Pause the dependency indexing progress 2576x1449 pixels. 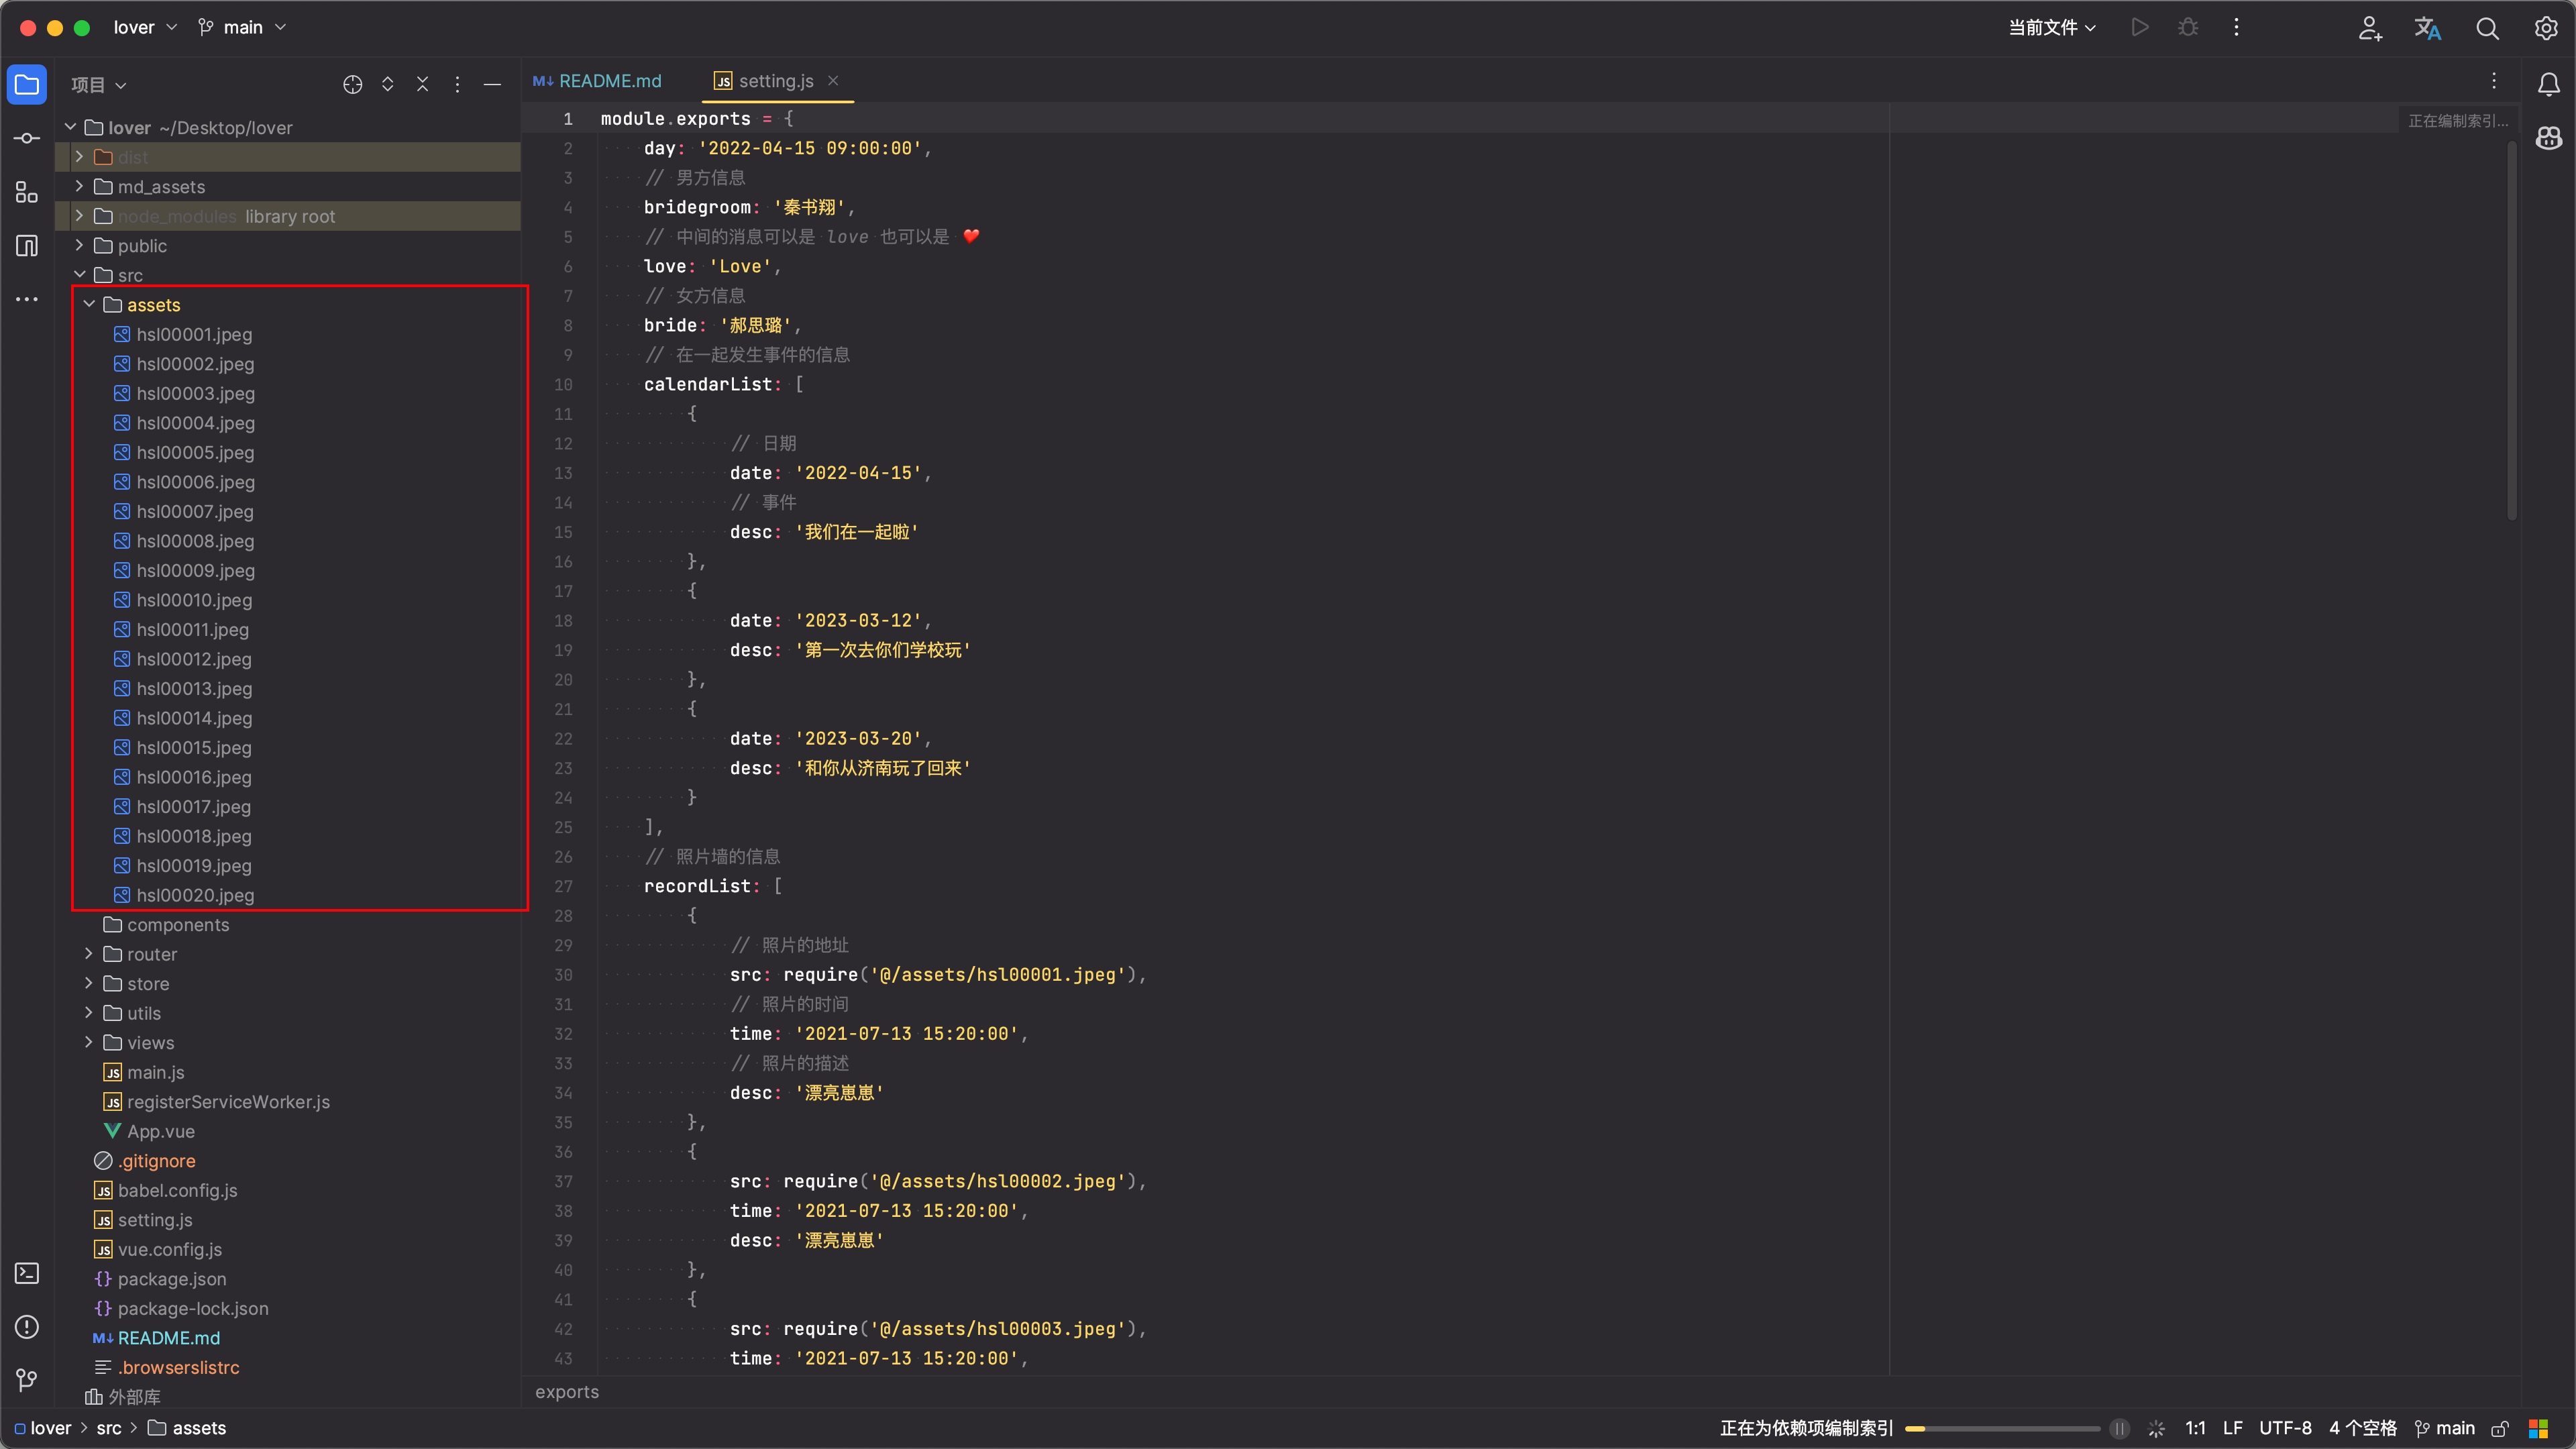pyautogui.click(x=2119, y=1428)
